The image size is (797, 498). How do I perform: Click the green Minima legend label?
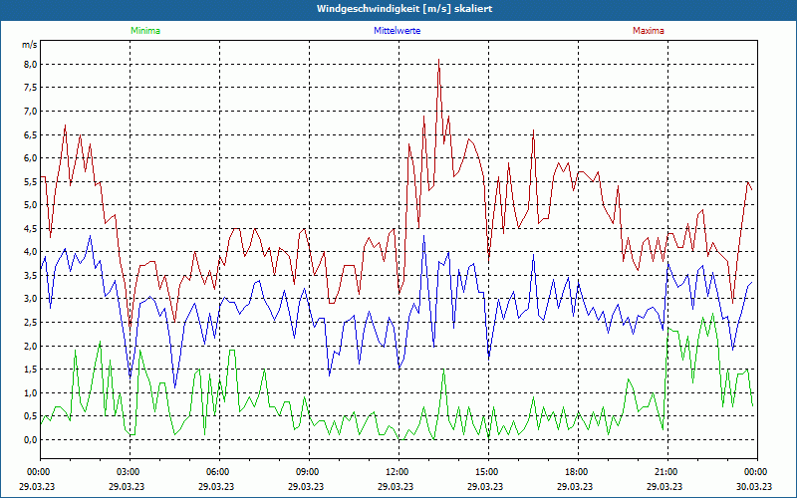point(145,31)
